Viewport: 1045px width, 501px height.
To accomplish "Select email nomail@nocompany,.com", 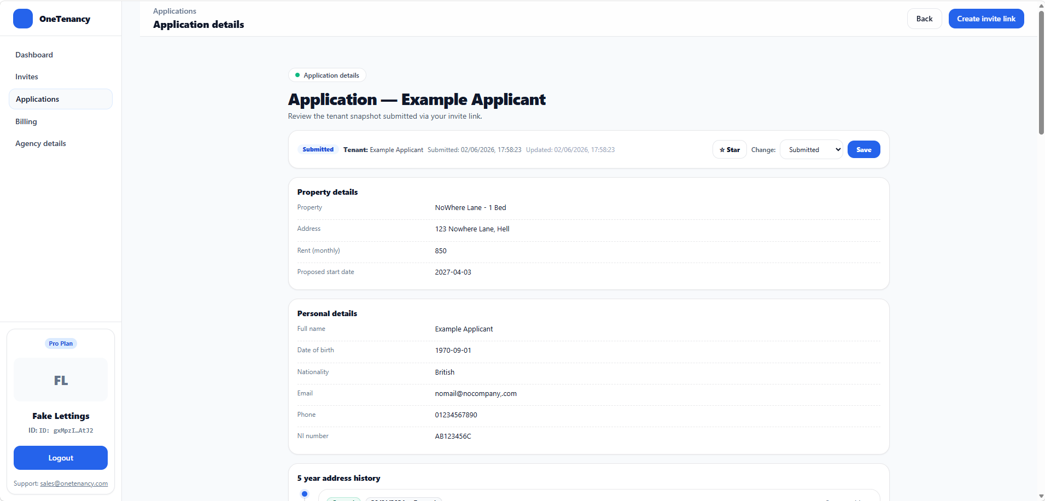I will [476, 394].
